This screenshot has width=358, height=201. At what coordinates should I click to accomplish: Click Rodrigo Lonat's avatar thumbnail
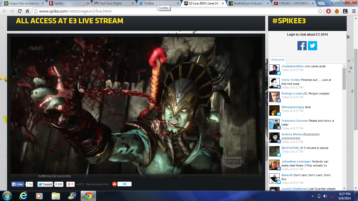click(x=274, y=97)
